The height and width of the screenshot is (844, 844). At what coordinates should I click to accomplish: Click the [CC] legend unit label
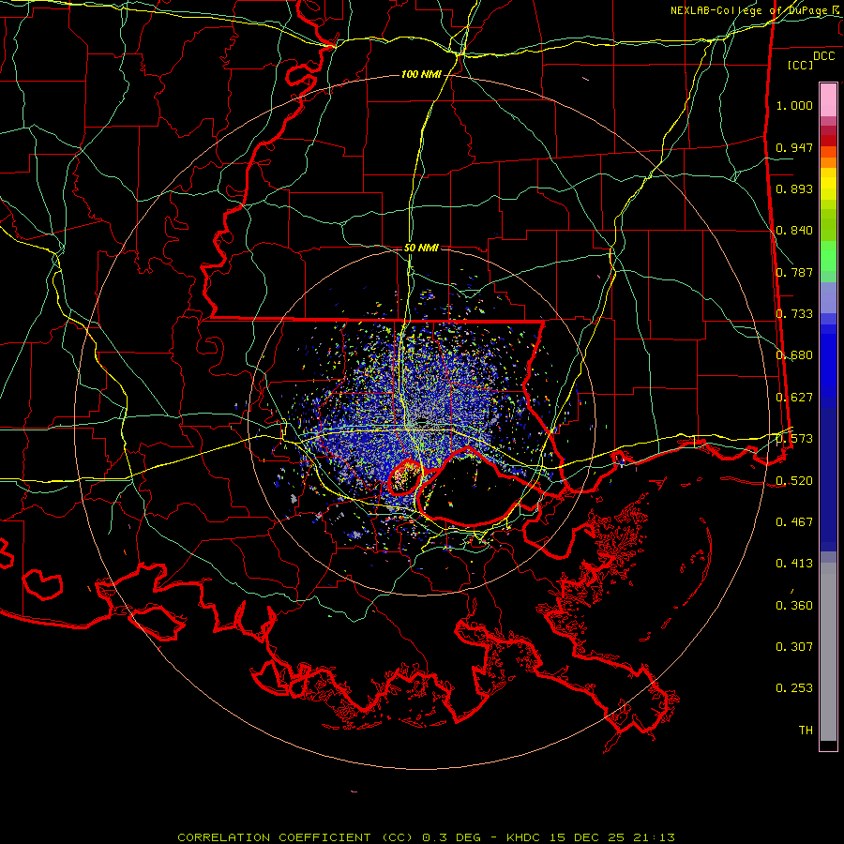pyautogui.click(x=801, y=65)
